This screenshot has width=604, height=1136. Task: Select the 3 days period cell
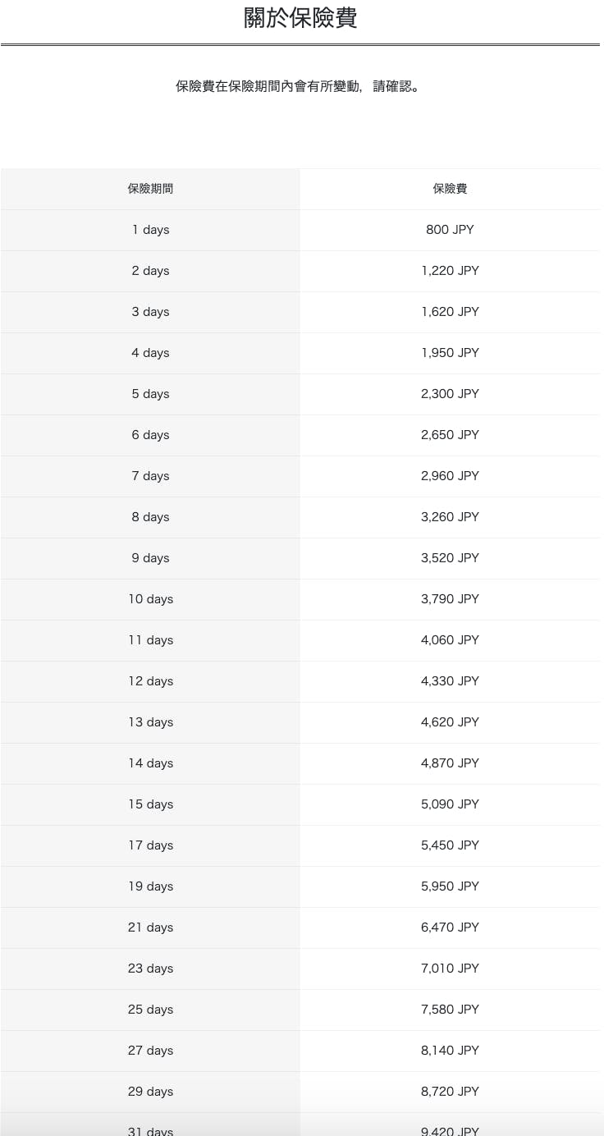click(150, 312)
